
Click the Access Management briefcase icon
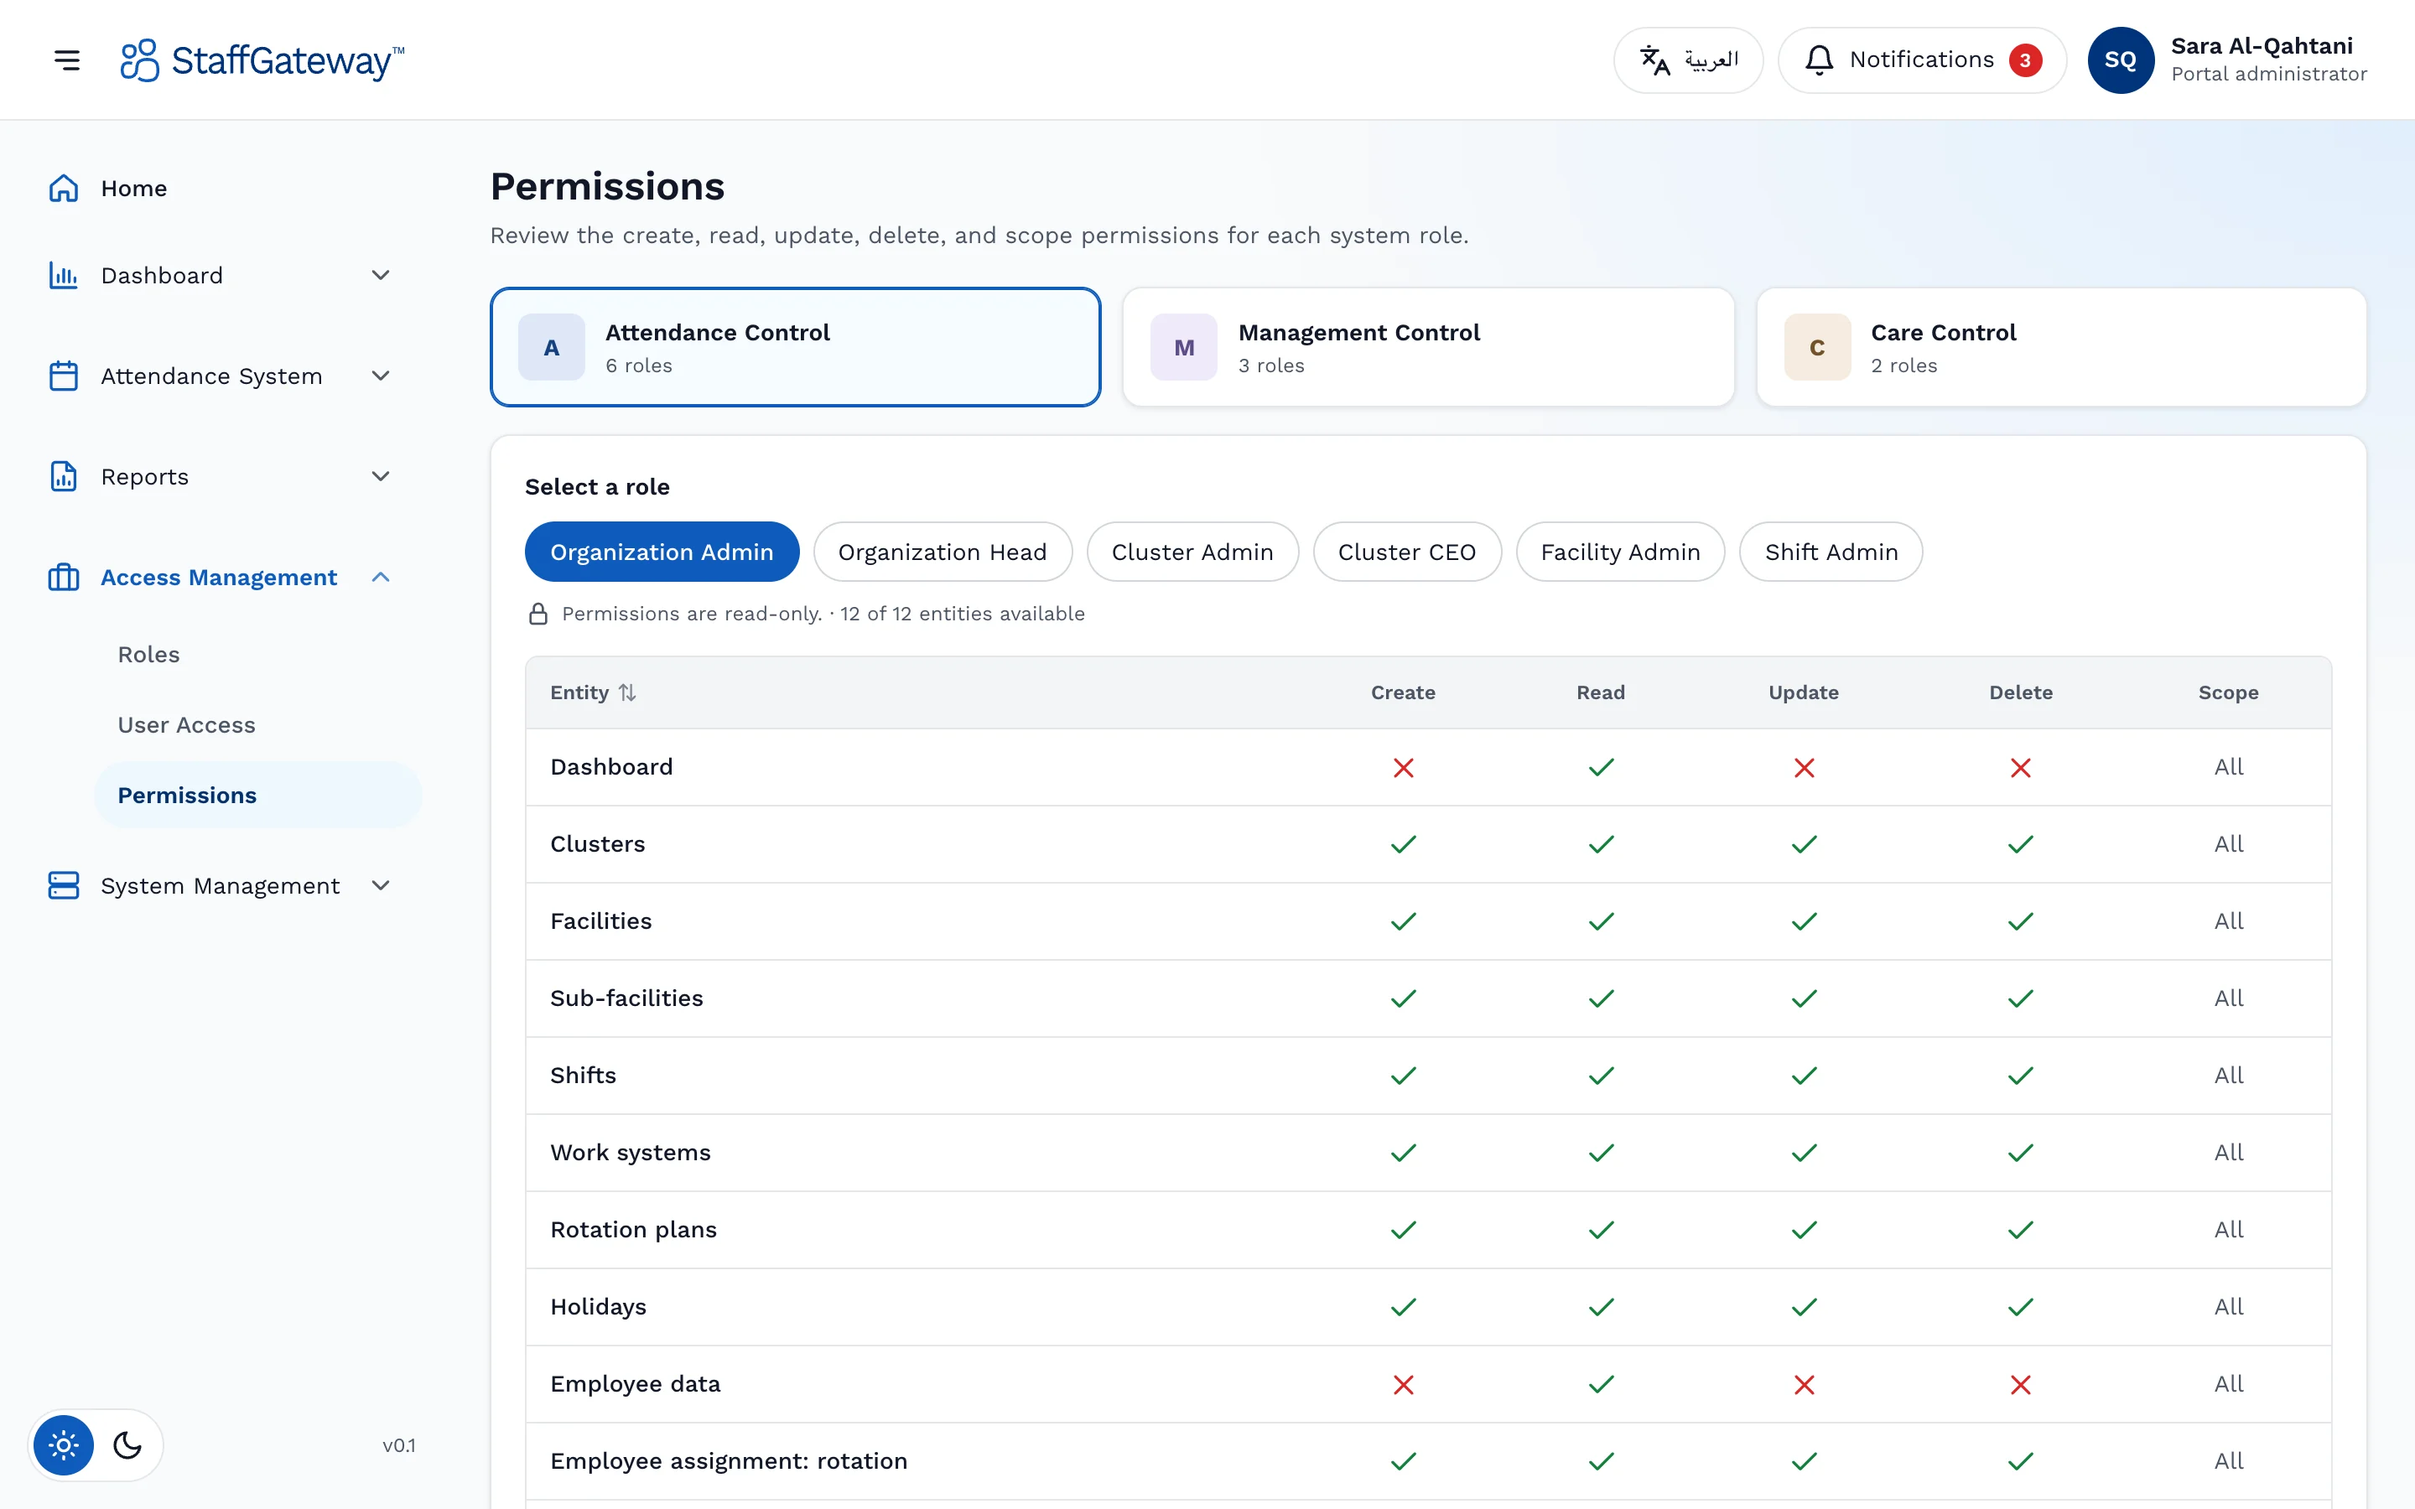(64, 578)
